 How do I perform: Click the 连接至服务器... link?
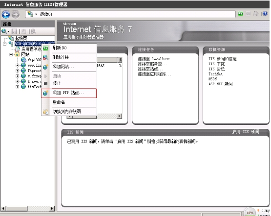point(152,64)
